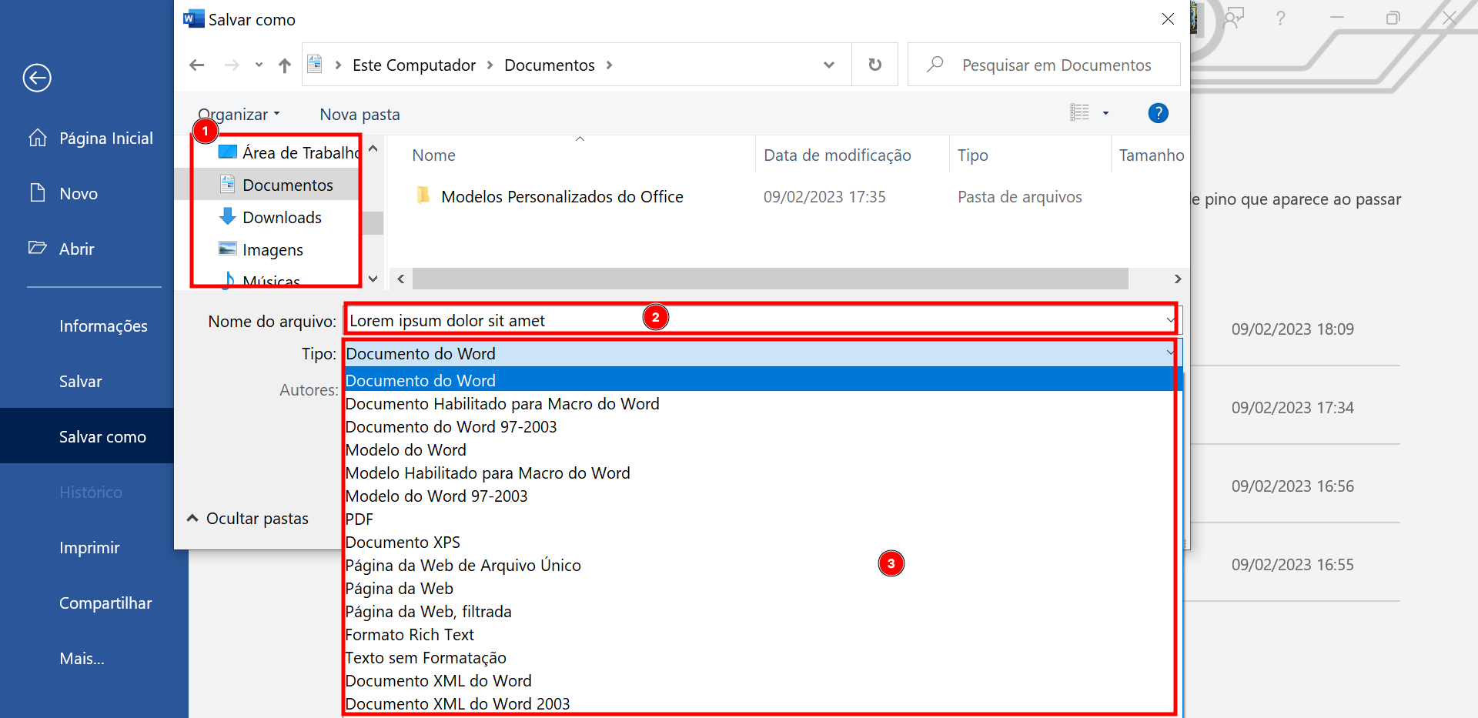Select PDF as the save format
1478x718 pixels.
[359, 519]
